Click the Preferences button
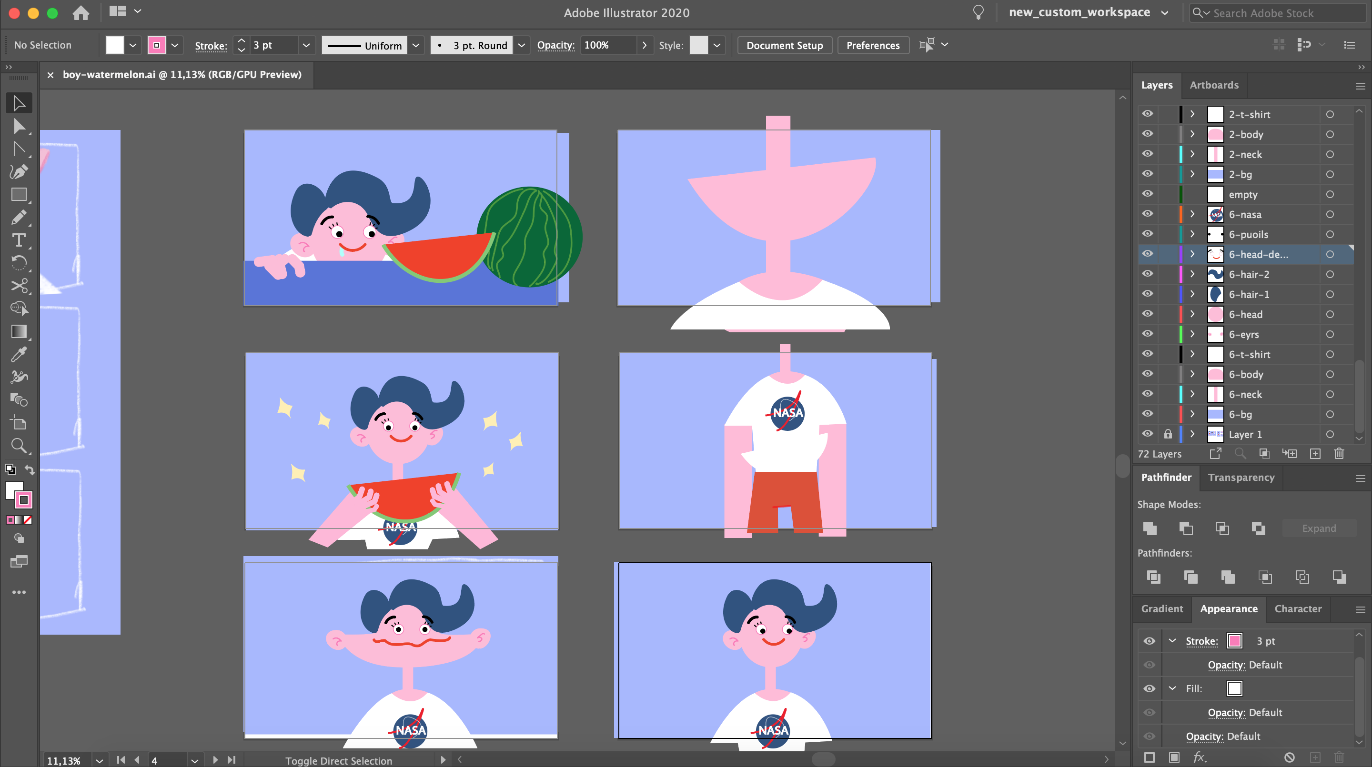The image size is (1372, 767). tap(872, 45)
